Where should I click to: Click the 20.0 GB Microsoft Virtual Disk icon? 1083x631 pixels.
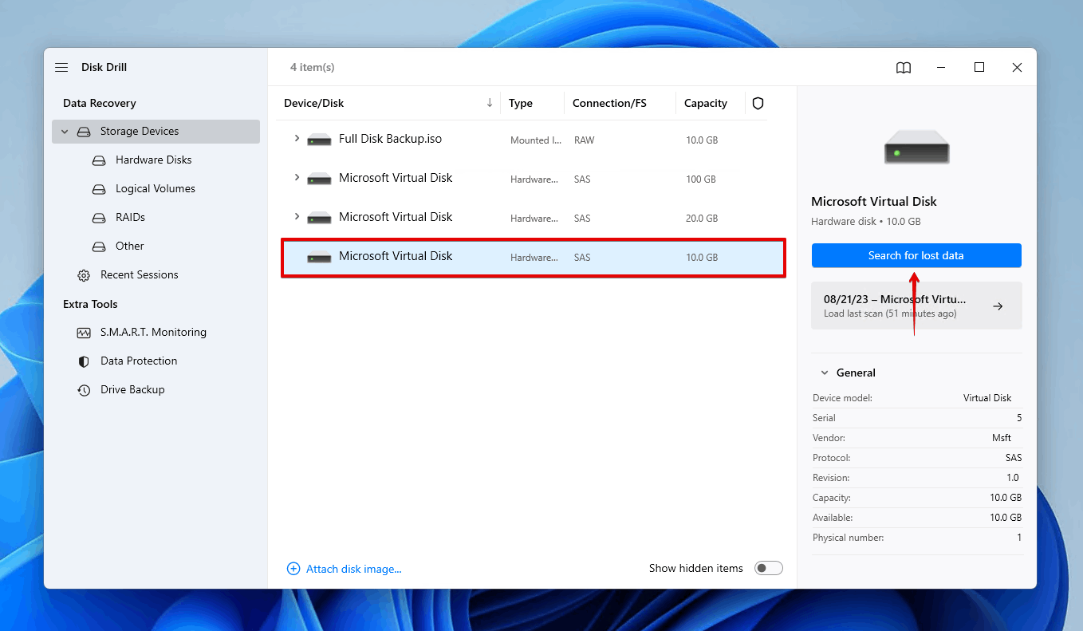click(319, 218)
